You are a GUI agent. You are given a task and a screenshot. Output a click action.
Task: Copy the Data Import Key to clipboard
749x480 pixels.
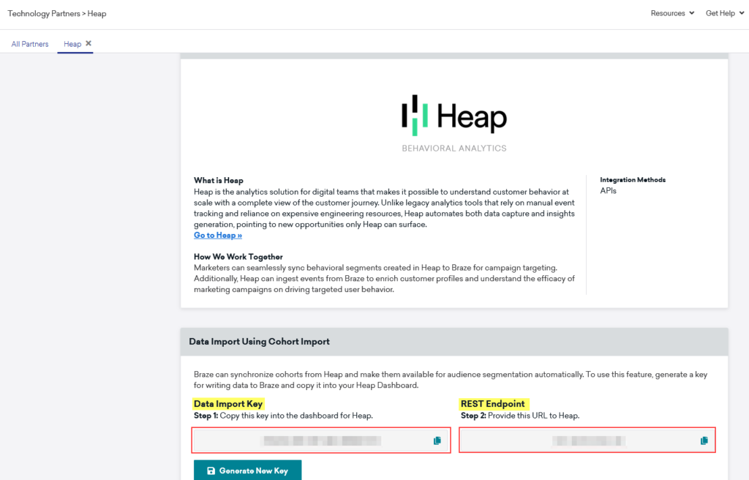(437, 440)
